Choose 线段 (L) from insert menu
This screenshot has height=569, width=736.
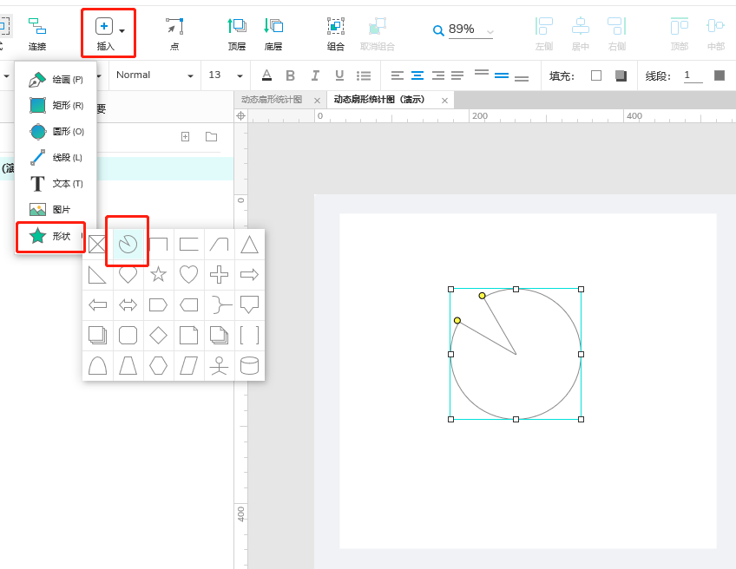point(56,158)
